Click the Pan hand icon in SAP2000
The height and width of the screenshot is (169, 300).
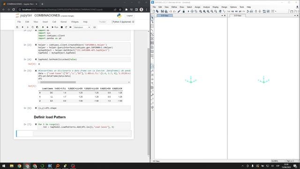pyautogui.click(x=220, y=11)
